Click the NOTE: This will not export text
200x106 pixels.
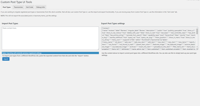(x=29, y=16)
